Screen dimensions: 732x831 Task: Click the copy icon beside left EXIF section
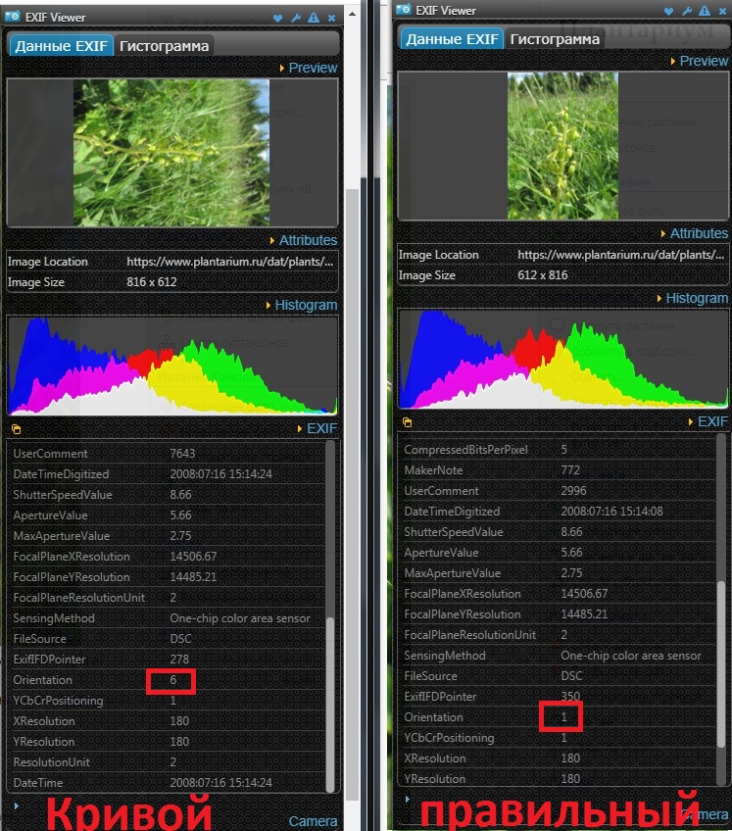(x=16, y=429)
